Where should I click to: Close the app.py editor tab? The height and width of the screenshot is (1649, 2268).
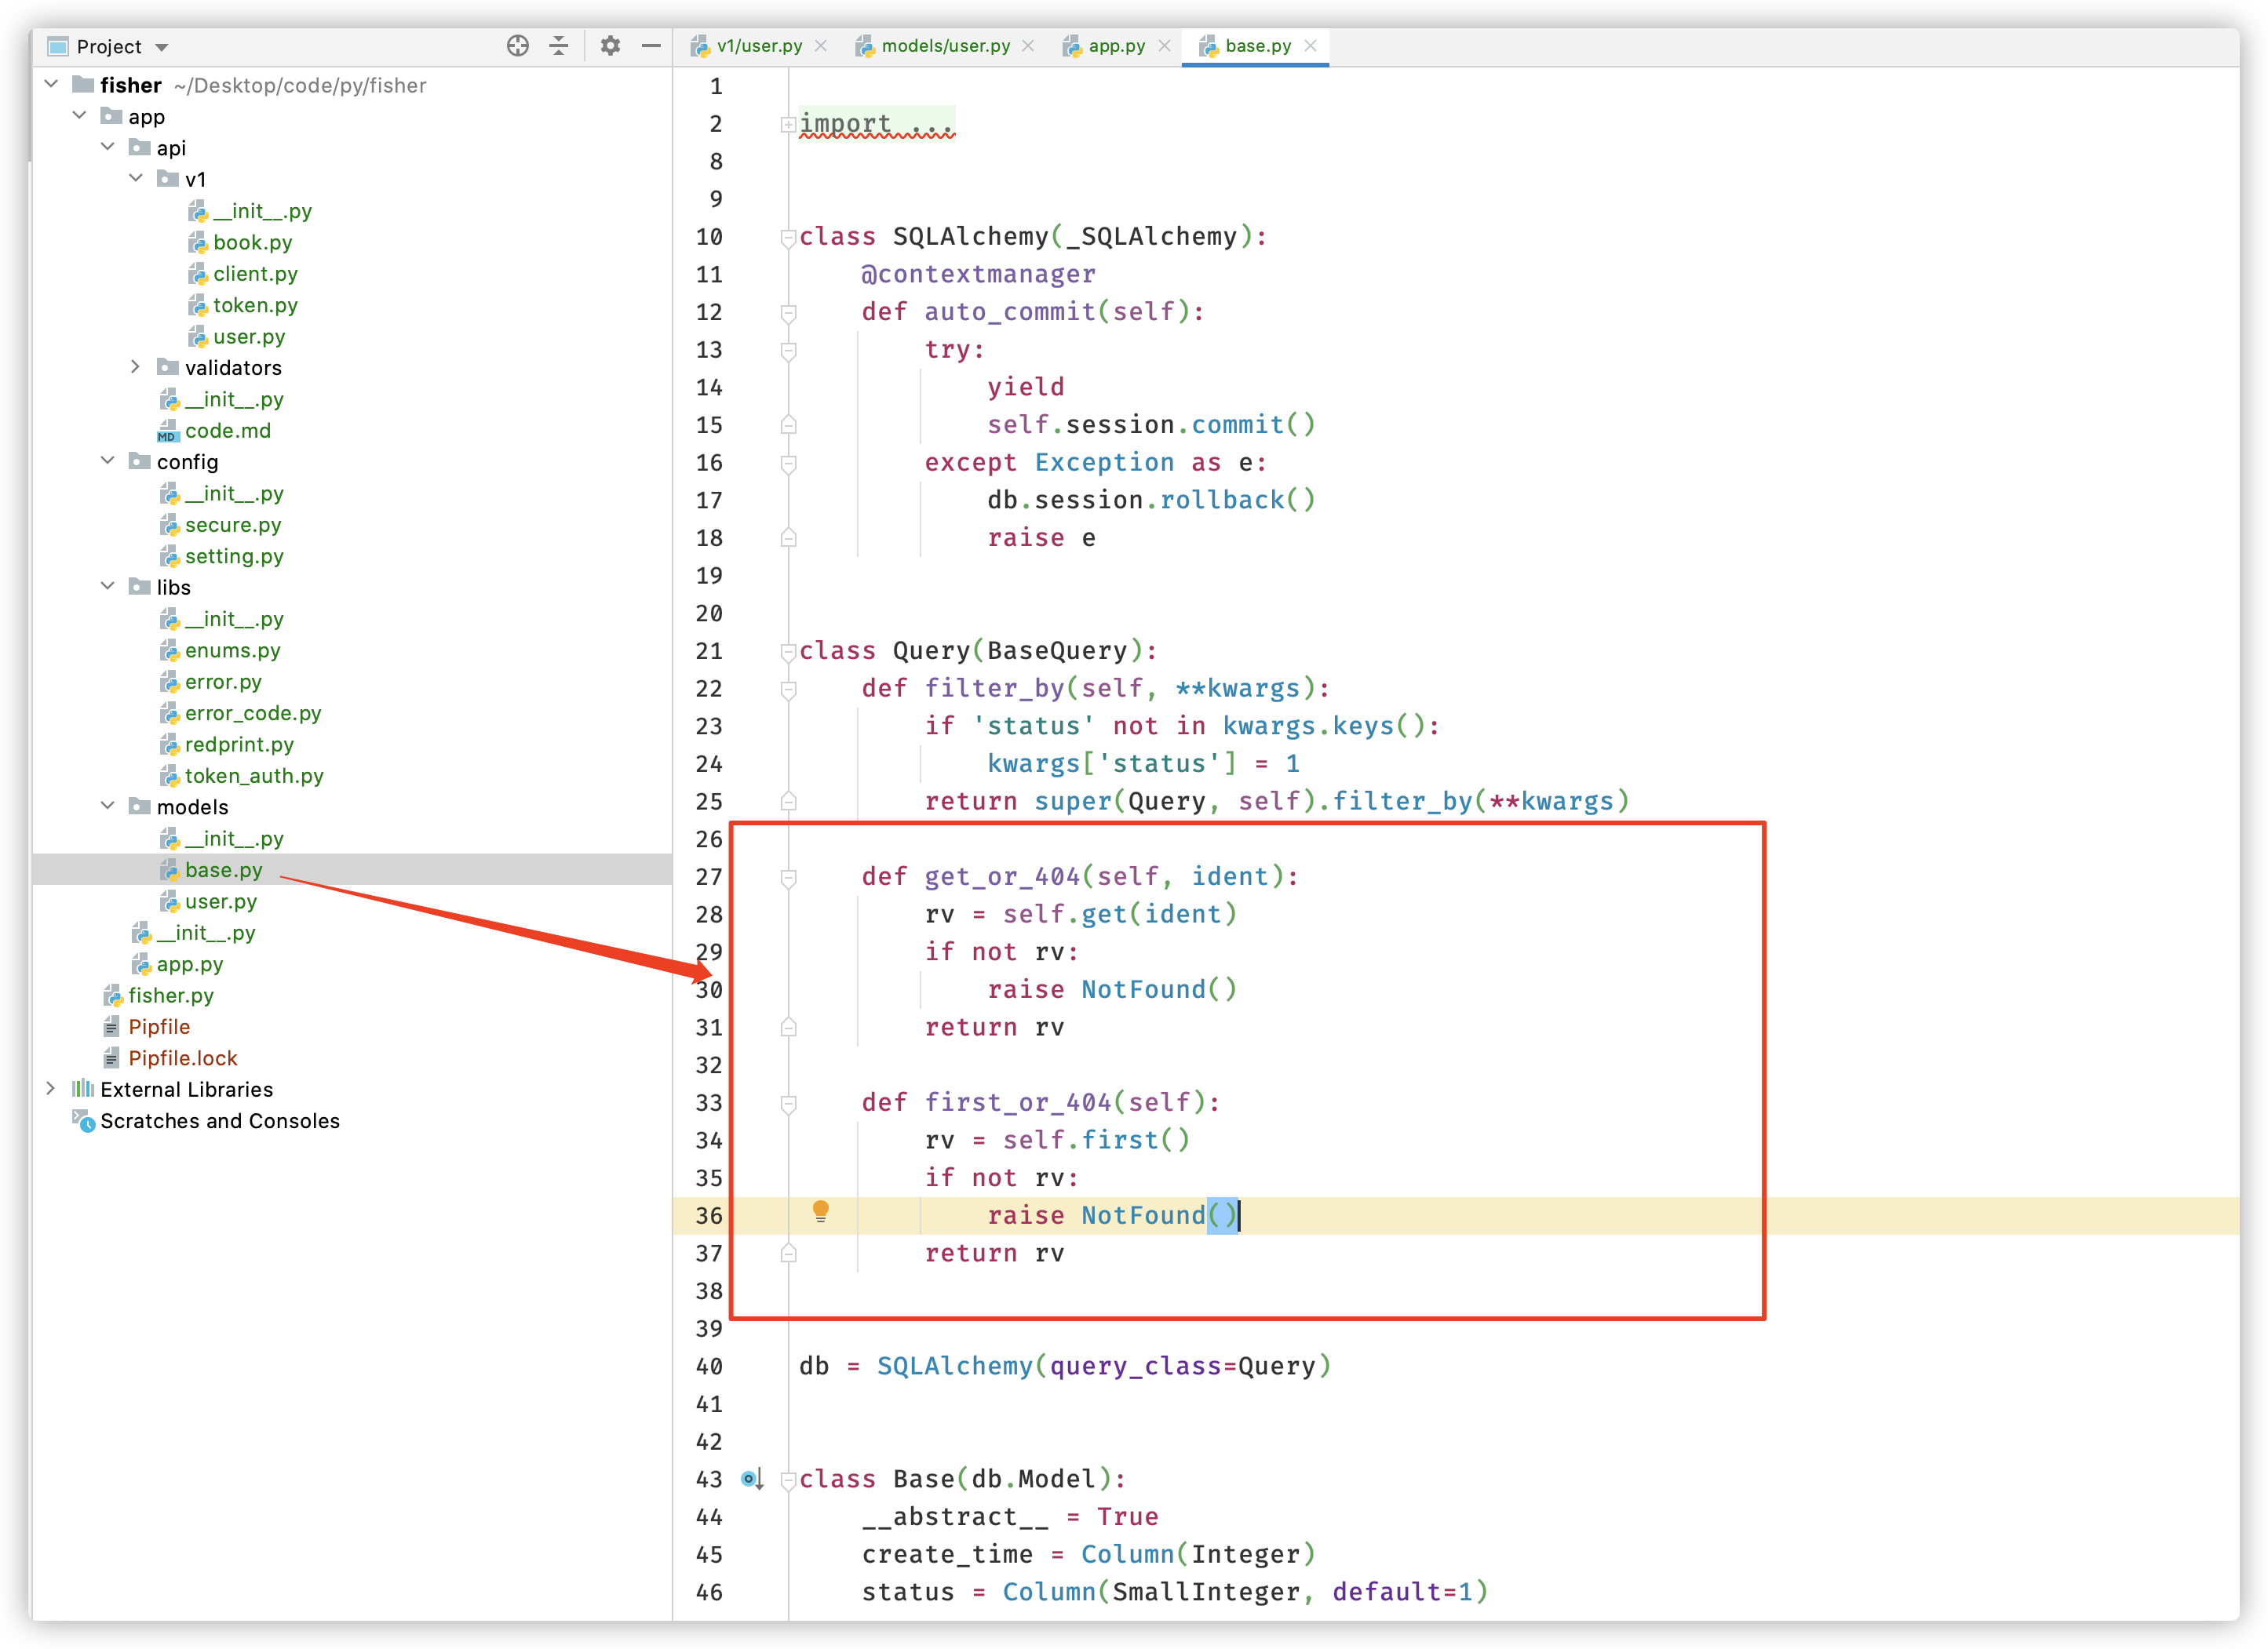pyautogui.click(x=1164, y=46)
